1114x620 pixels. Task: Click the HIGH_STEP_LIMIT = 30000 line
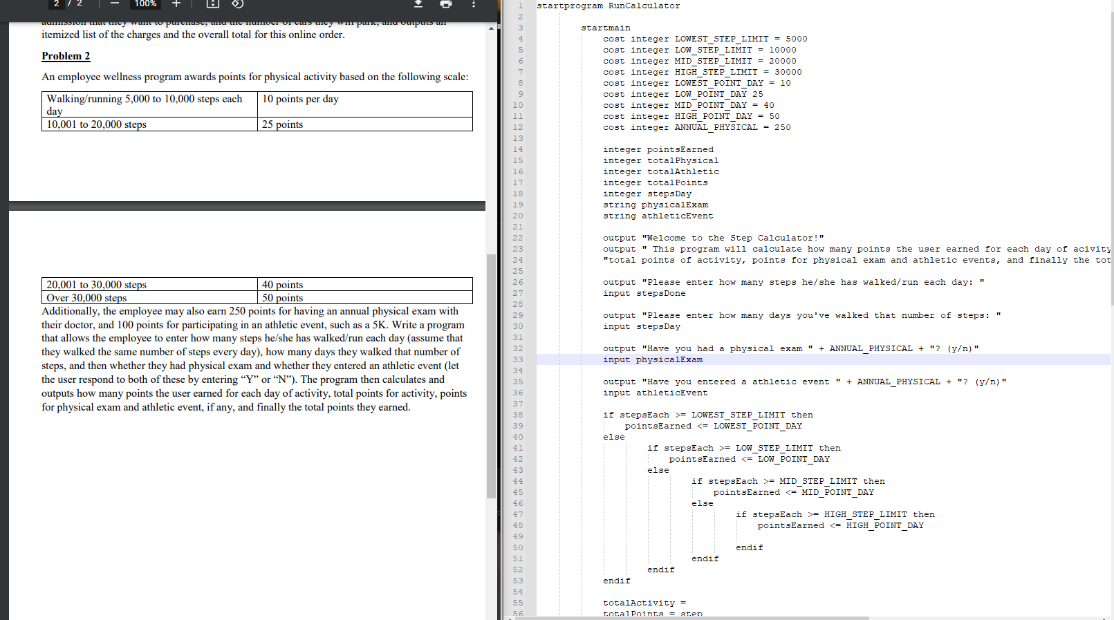[703, 72]
